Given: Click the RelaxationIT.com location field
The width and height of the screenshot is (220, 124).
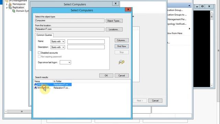Looking at the screenshot, I should click(x=70, y=29).
